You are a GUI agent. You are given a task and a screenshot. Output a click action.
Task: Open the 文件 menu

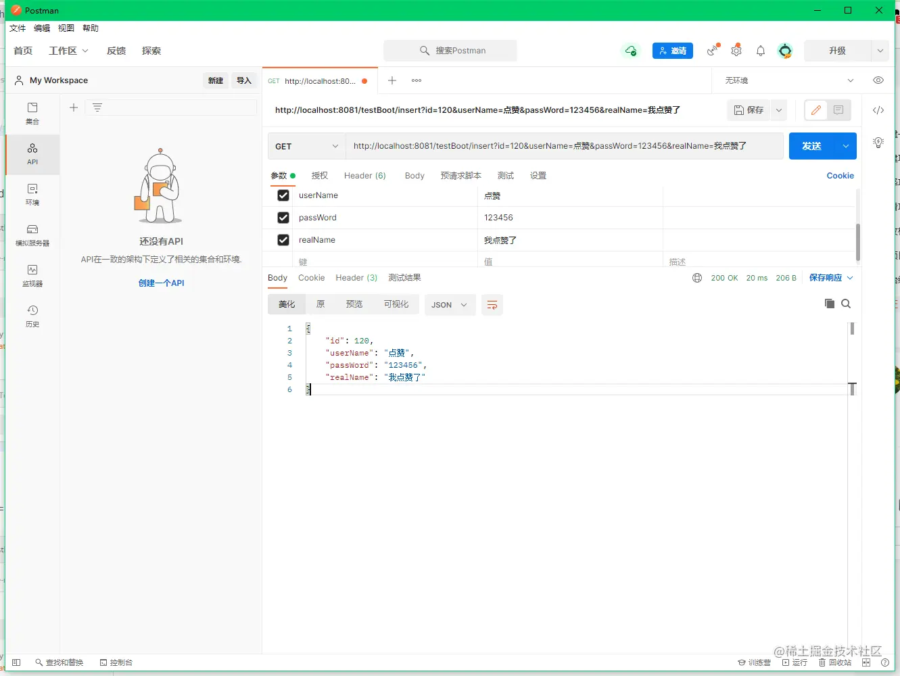pyautogui.click(x=18, y=28)
